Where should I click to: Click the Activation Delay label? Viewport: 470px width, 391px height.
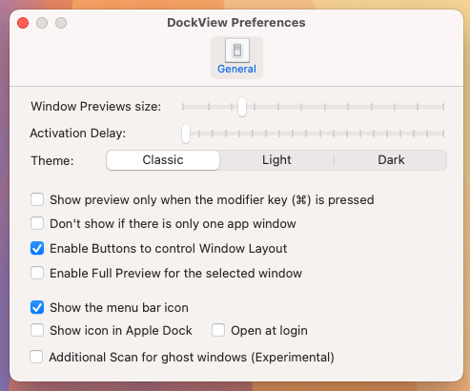coord(78,134)
